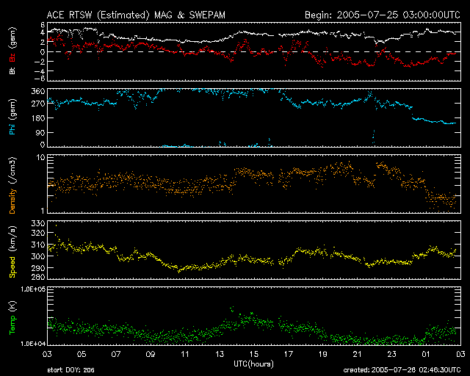Click the '90' tick on the Phi axis
This screenshot has width=470, height=376.
40,132
